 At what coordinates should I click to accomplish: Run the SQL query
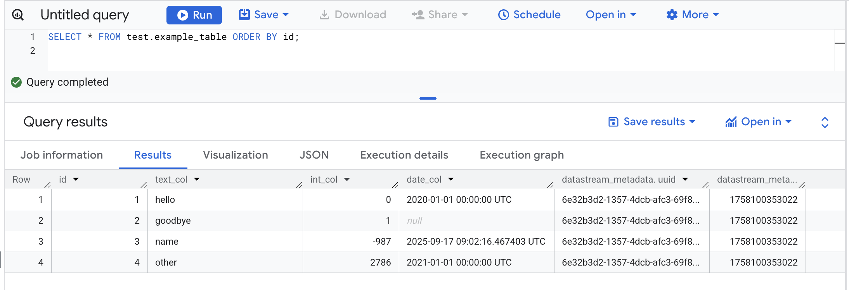[x=194, y=15]
